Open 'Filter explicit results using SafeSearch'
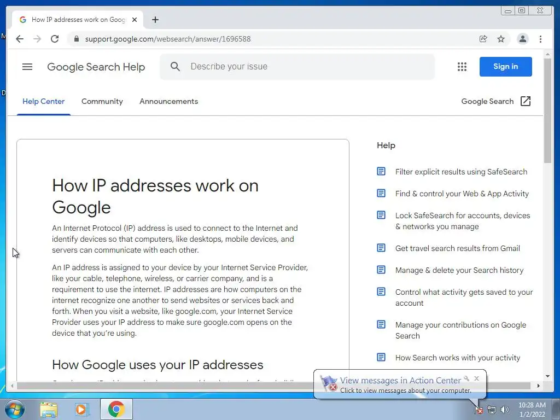This screenshot has height=420, width=560. (x=461, y=172)
